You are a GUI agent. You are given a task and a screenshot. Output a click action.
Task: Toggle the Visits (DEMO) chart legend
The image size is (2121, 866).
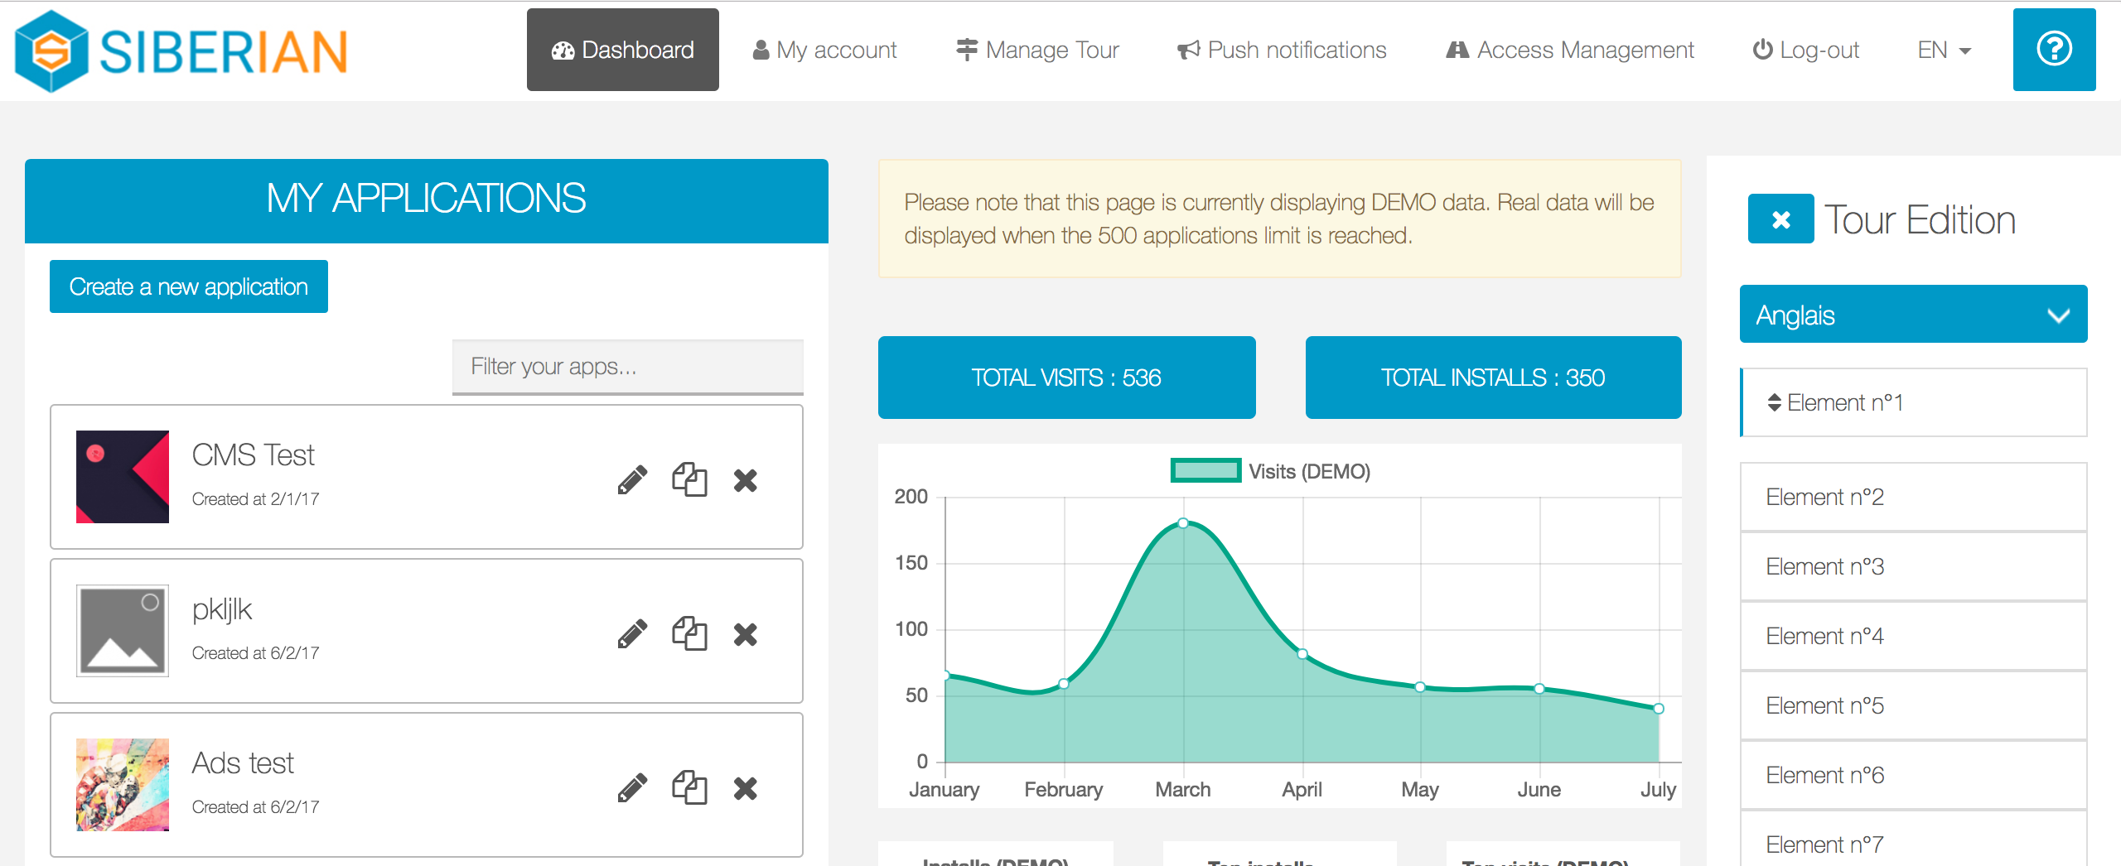coord(1269,471)
